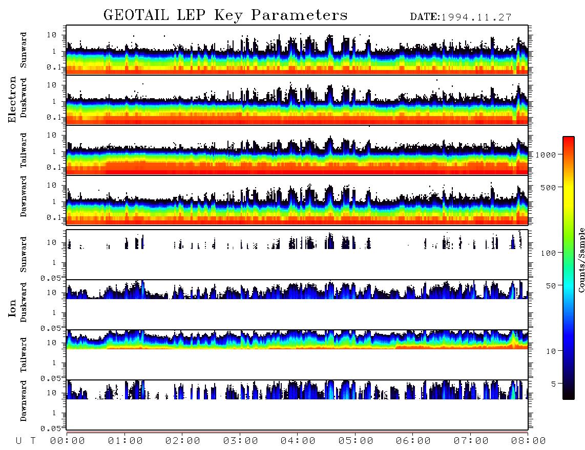Screen dimensions: 585x450
Task: Click the Electron Sunward spectrogram panel
Action: pos(297,50)
